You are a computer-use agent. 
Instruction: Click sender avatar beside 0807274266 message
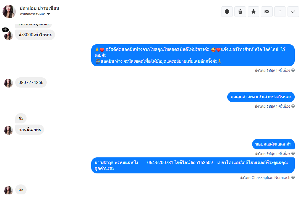(9, 83)
